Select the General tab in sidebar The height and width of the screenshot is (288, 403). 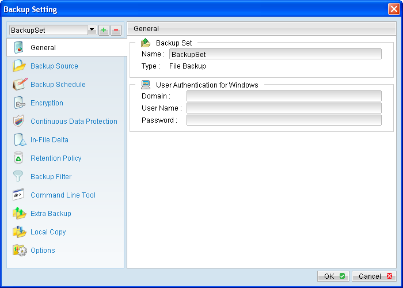43,48
